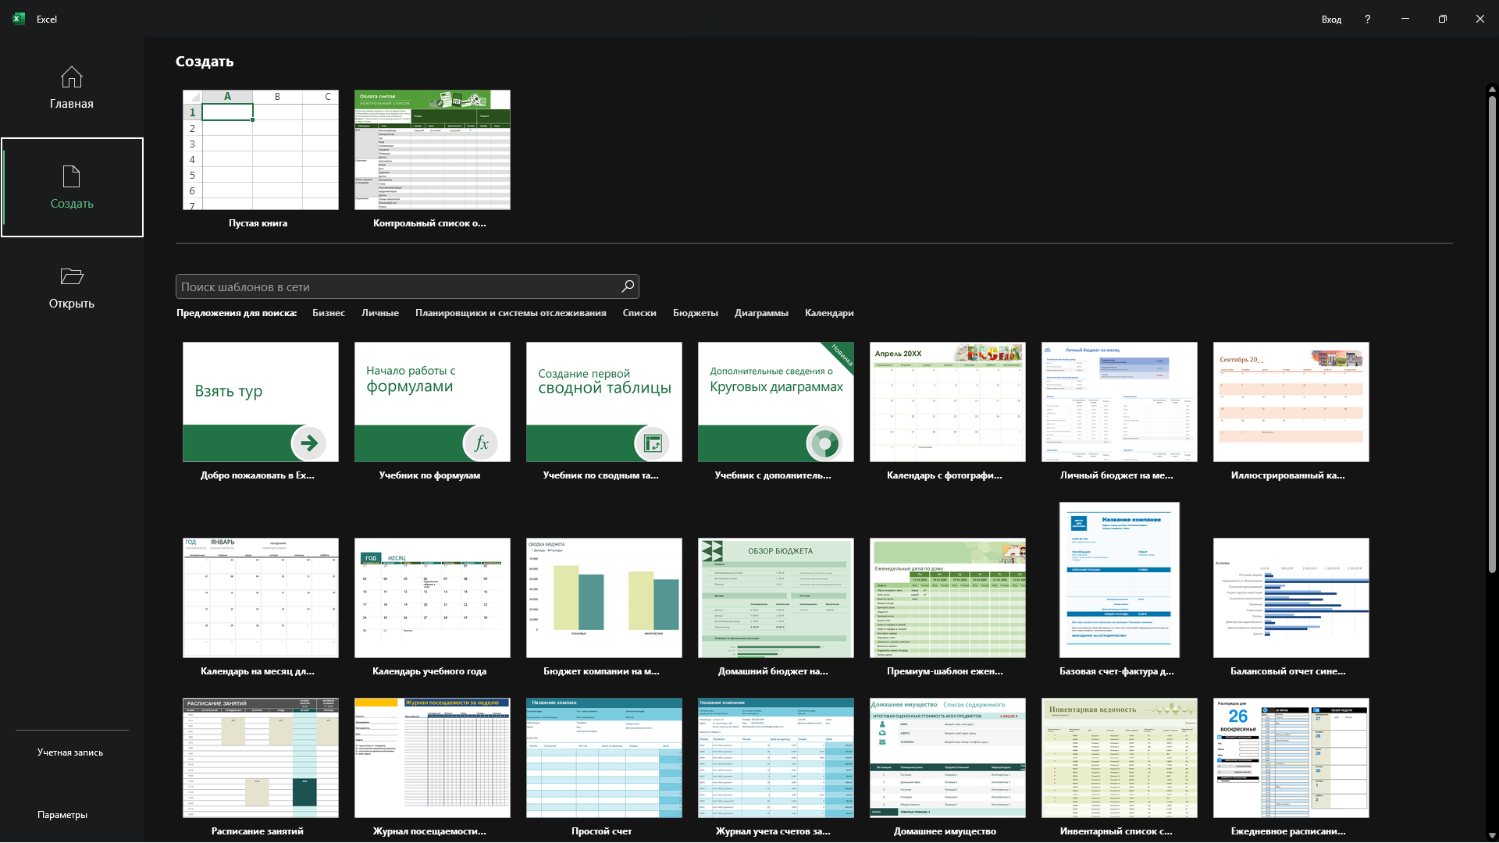The image size is (1499, 843).
Task: Open Контрольный список template thumbnail
Action: (x=432, y=150)
